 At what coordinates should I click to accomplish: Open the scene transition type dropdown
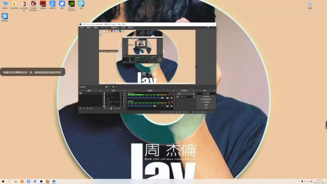pos(184,94)
